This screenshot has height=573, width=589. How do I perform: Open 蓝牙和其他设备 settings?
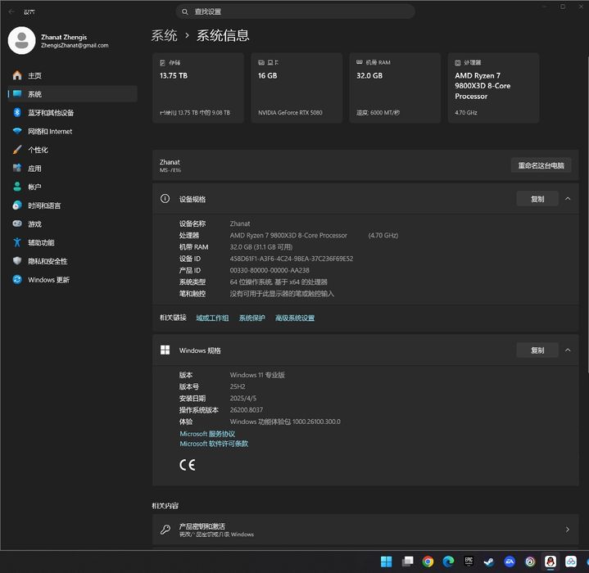72,113
